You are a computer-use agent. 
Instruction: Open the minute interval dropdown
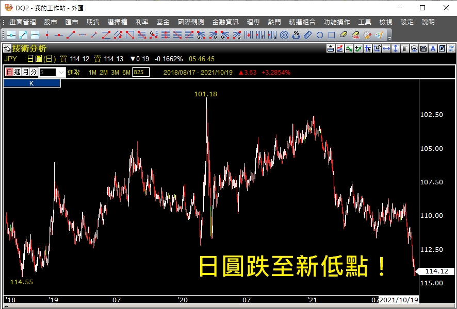[x=61, y=73]
